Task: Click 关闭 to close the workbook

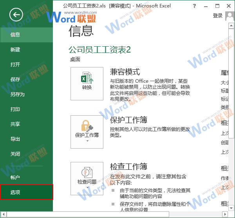Action: tap(16, 154)
